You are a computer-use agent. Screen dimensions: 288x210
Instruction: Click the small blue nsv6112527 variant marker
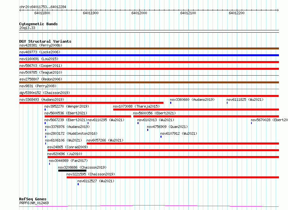pyautogui.click(x=78, y=184)
